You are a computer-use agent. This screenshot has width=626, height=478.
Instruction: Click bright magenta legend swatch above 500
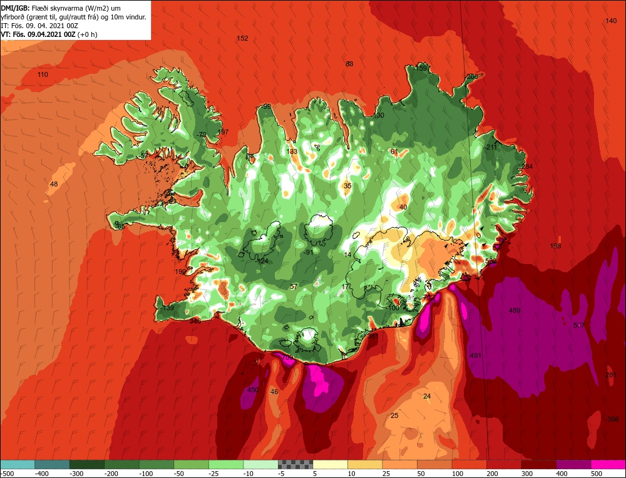point(608,464)
